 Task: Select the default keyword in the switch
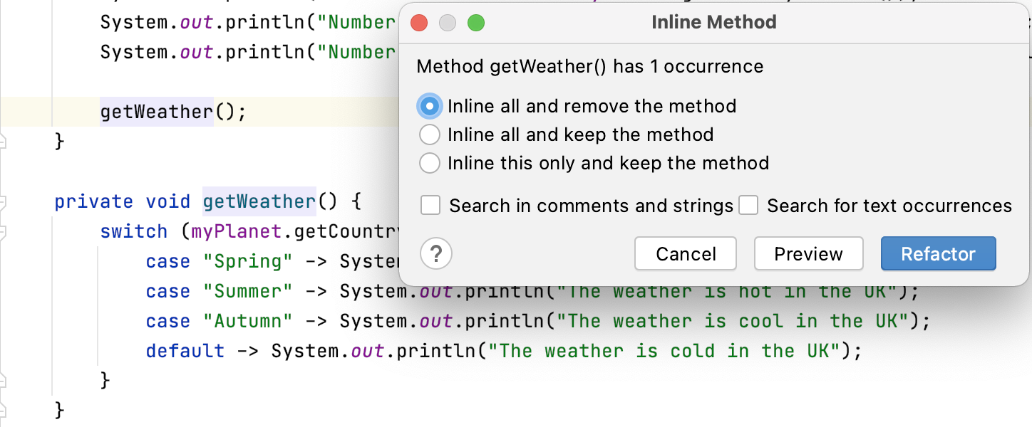[185, 350]
